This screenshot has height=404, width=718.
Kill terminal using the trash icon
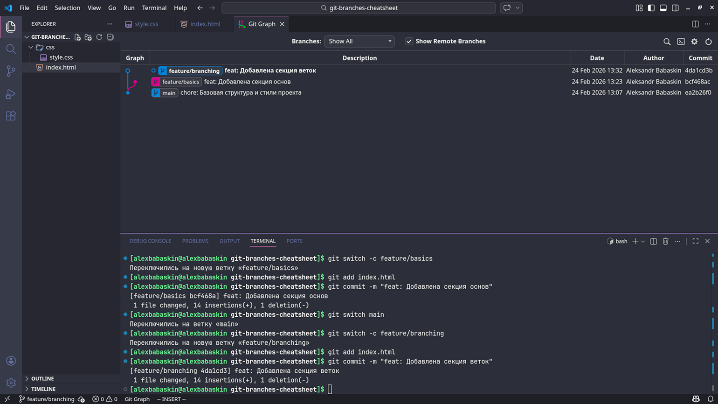click(x=665, y=241)
